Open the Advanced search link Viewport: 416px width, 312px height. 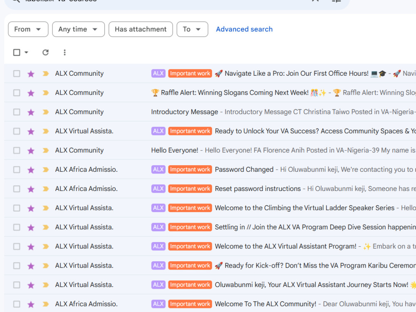coord(244,29)
